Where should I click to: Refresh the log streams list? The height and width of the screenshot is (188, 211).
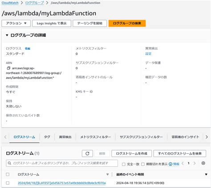point(87,153)
